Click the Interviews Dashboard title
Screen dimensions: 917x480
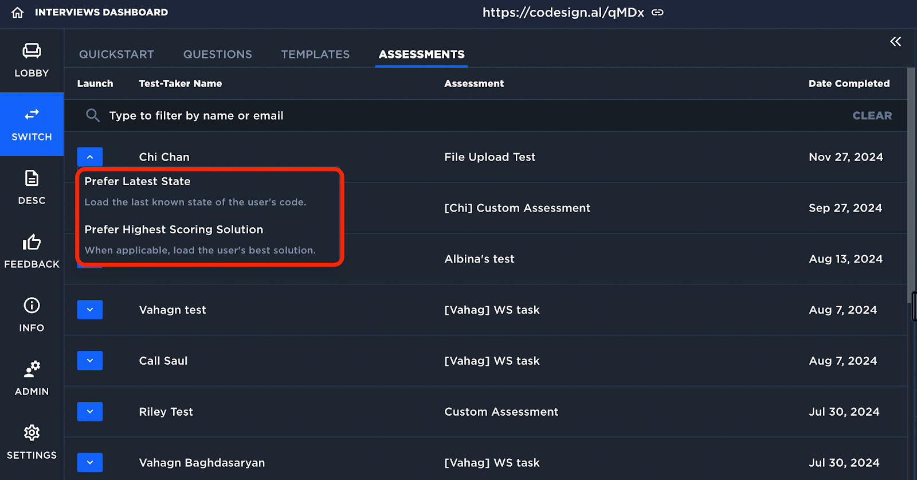click(x=101, y=12)
